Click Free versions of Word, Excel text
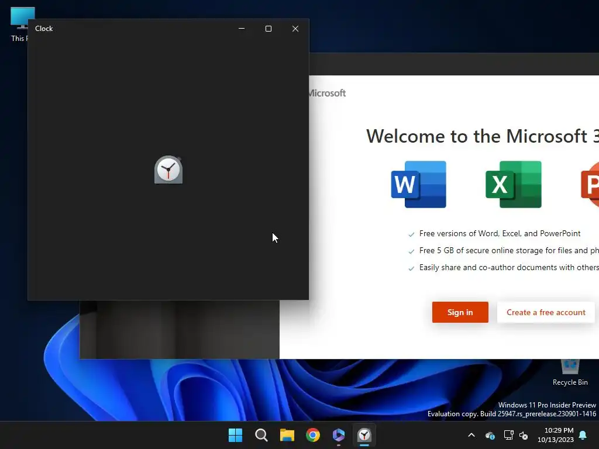Image resolution: width=599 pixels, height=449 pixels. (500, 234)
